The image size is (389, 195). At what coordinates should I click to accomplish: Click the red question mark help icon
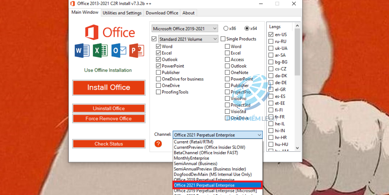click(158, 144)
